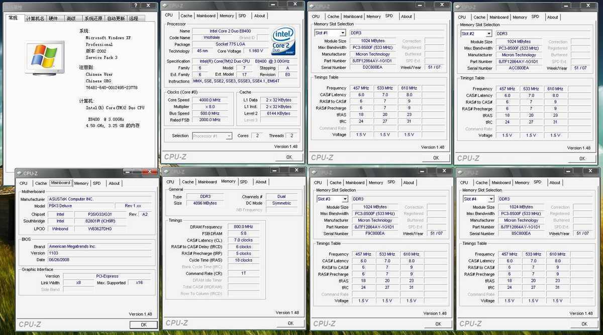Open the Slot #4 selection dropdown
Viewport: 603px width, 335px height.
(490, 199)
